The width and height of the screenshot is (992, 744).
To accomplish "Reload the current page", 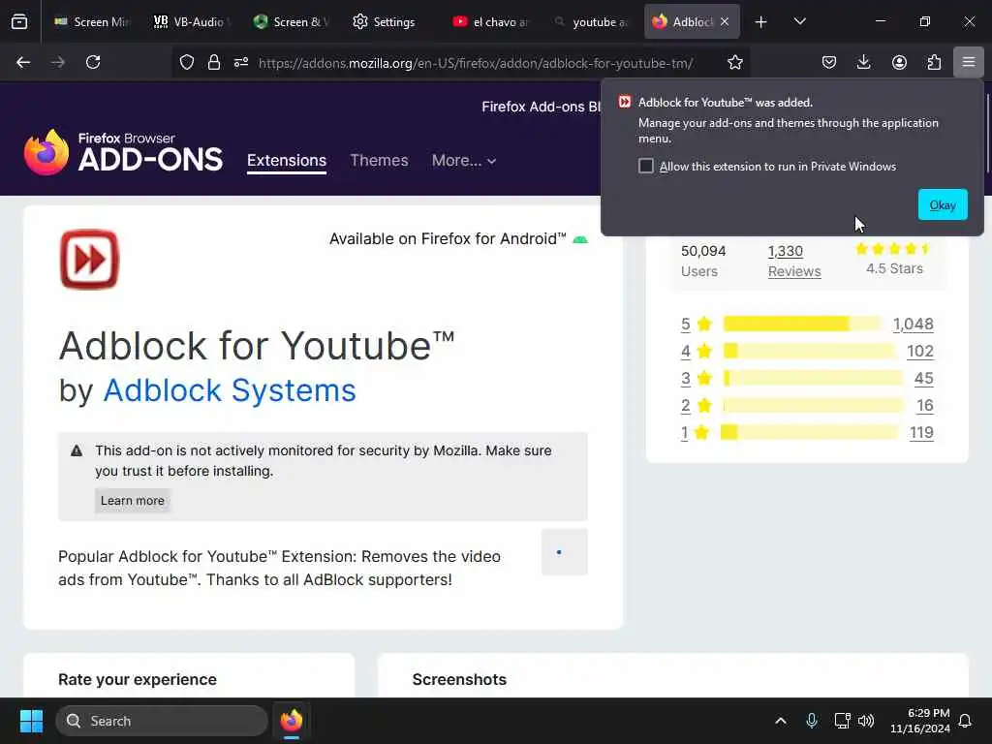I will pos(93,62).
